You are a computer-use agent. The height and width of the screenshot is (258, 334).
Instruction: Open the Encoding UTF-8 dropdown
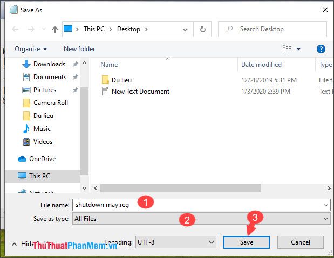176,242
